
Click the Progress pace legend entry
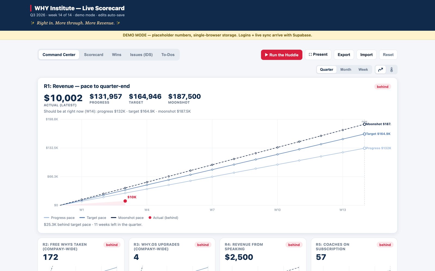(x=59, y=218)
